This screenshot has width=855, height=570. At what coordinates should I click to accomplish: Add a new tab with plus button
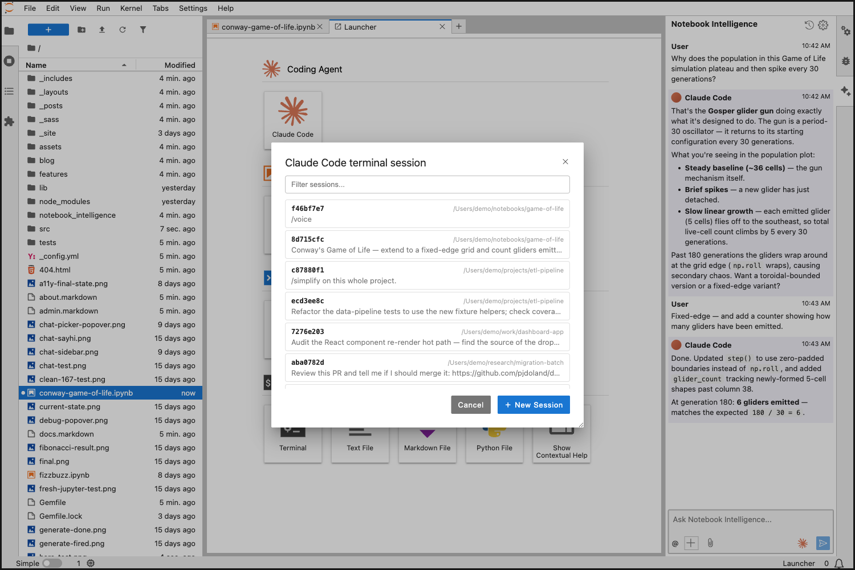click(x=459, y=26)
